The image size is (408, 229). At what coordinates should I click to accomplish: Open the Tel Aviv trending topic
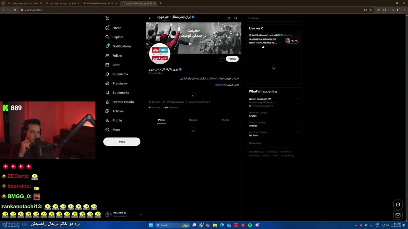253,135
